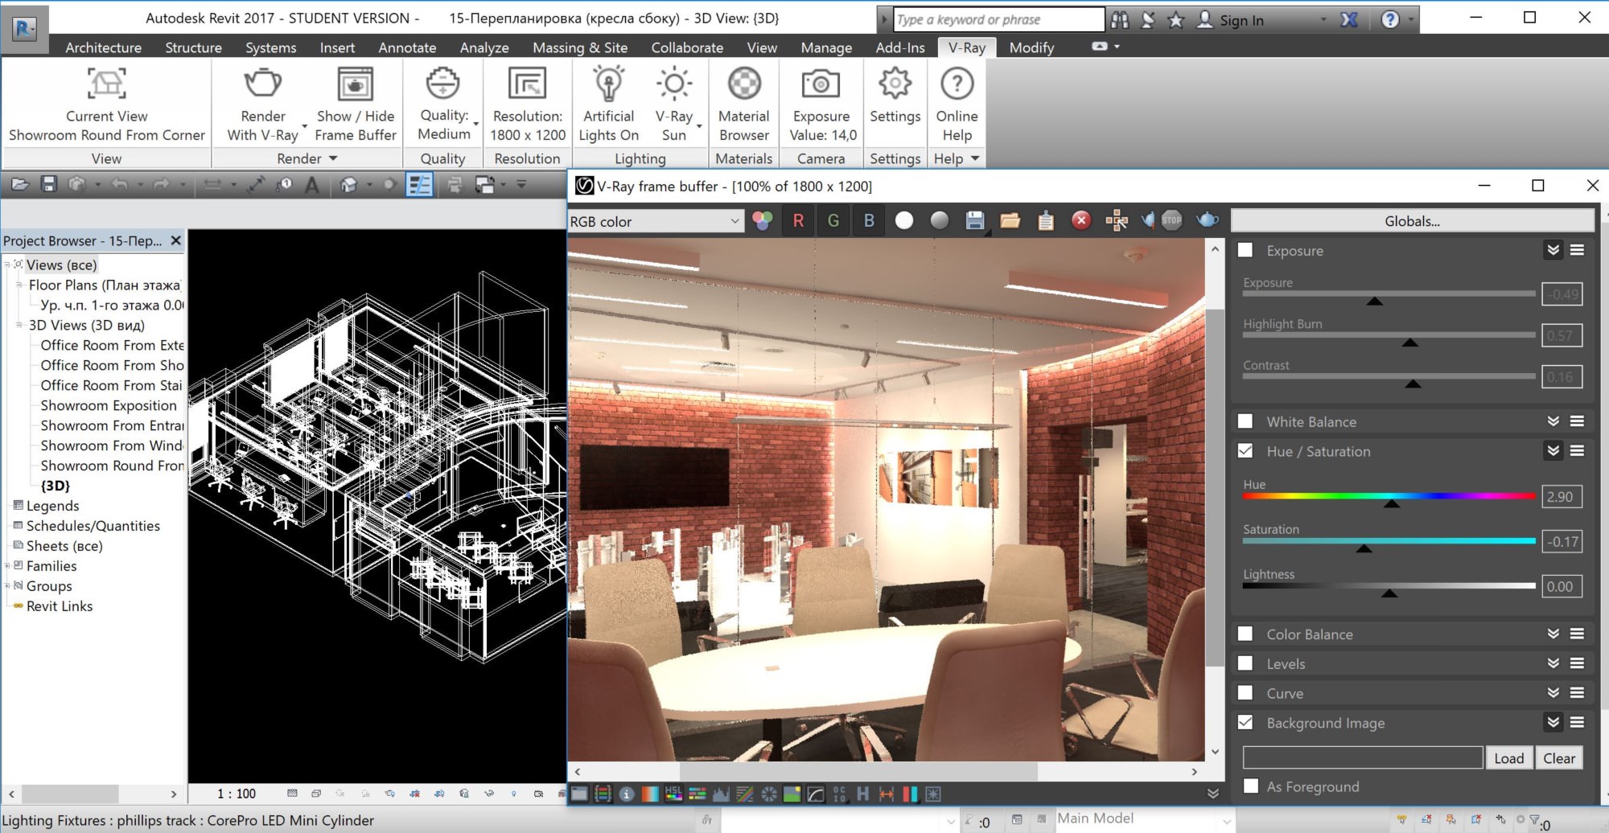Open the RGB color channel dropdown

[x=655, y=221]
